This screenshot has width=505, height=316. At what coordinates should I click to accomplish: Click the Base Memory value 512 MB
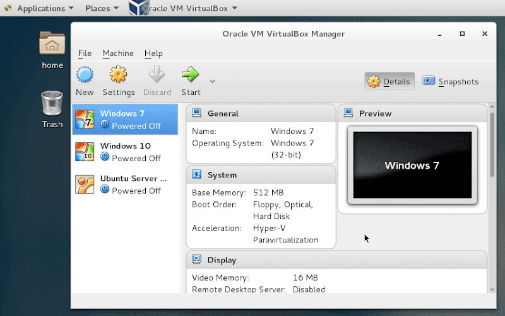[x=268, y=193]
